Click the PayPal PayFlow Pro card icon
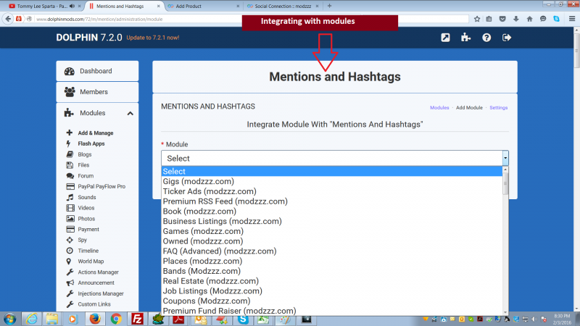 click(70, 187)
